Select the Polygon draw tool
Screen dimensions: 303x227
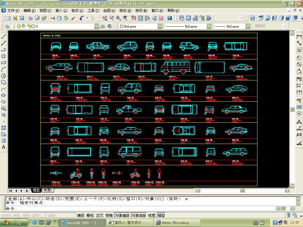[x=4, y=56]
